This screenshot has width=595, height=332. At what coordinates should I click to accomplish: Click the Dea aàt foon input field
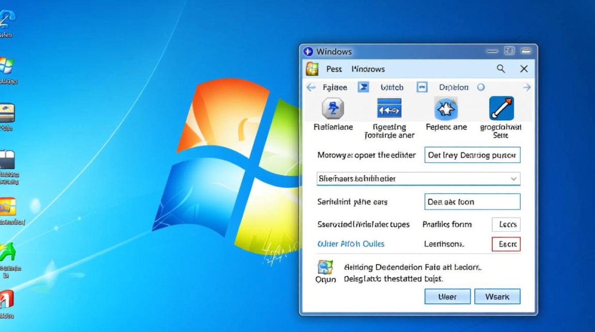coord(472,202)
